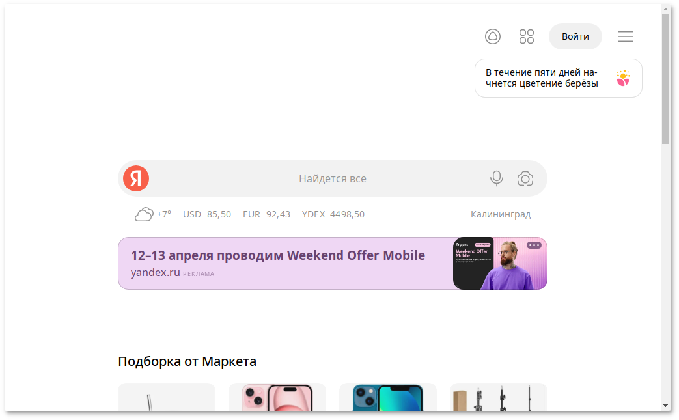The height and width of the screenshot is (420, 679).
Task: Open Yandex services grid icon
Action: click(527, 36)
